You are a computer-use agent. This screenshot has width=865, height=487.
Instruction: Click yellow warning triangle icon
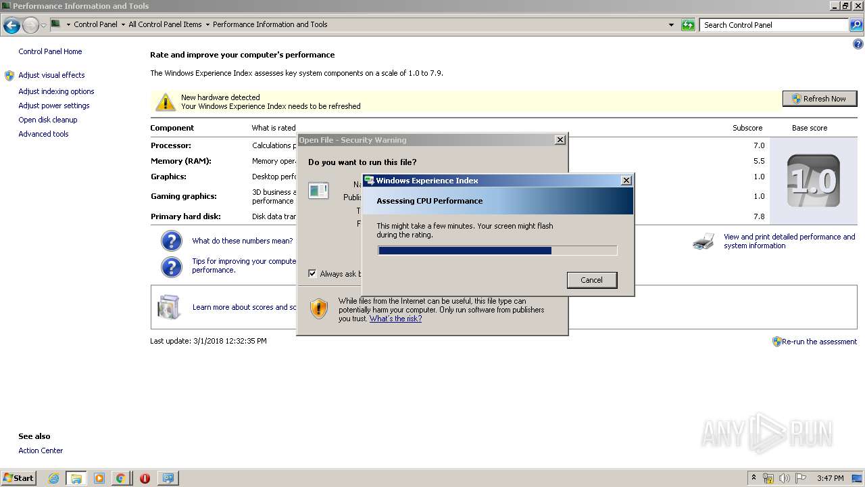pyautogui.click(x=166, y=102)
